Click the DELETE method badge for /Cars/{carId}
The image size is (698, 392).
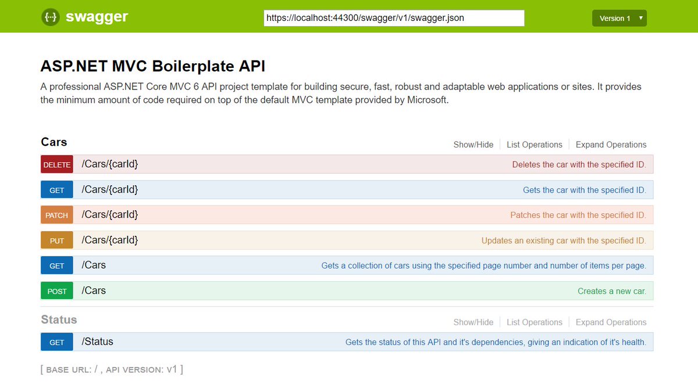tap(57, 164)
